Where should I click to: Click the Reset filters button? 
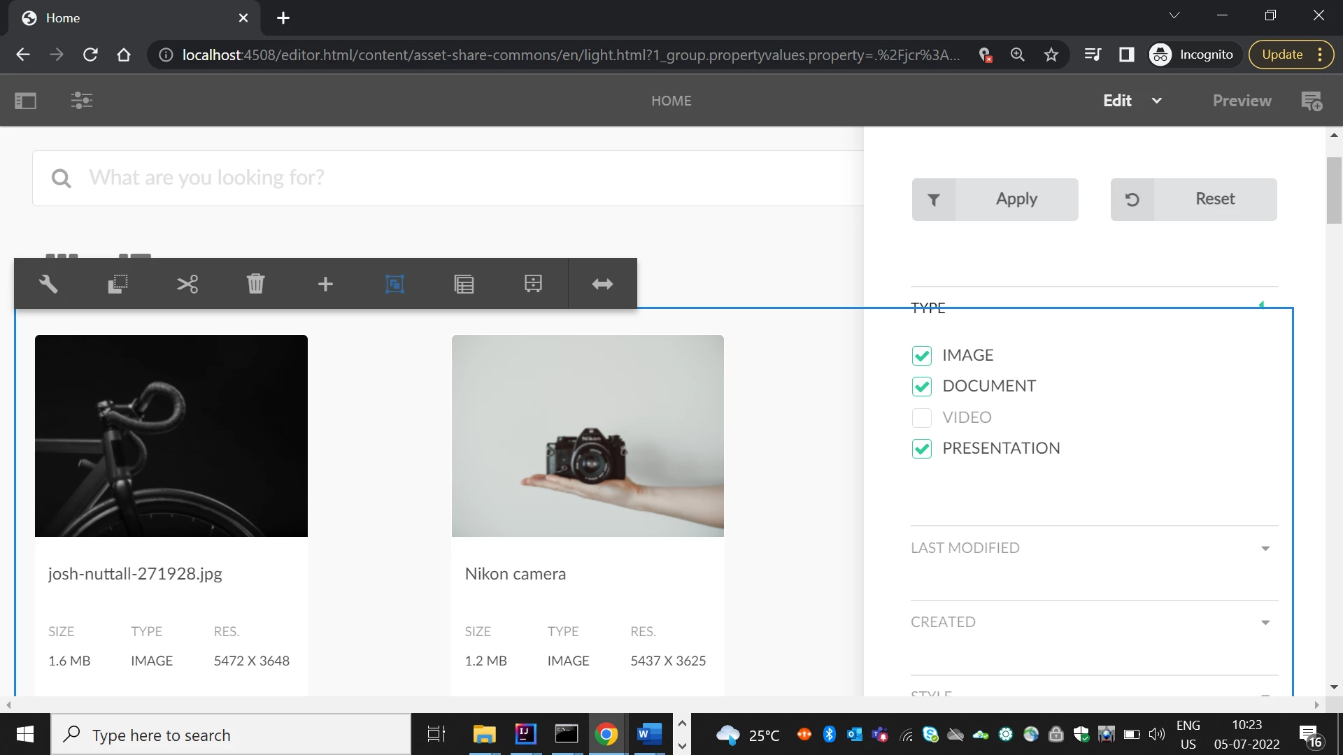click(x=1193, y=199)
